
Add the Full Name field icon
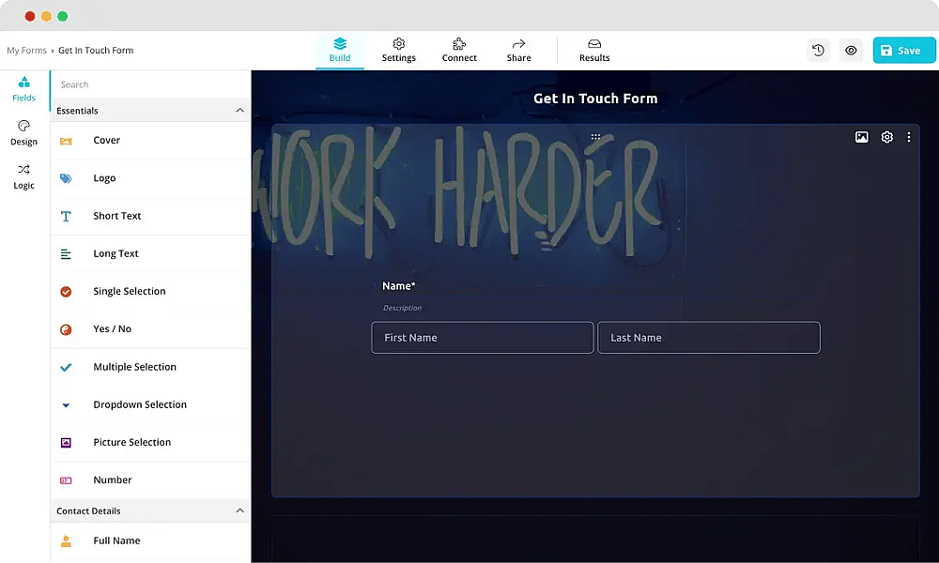coord(66,540)
